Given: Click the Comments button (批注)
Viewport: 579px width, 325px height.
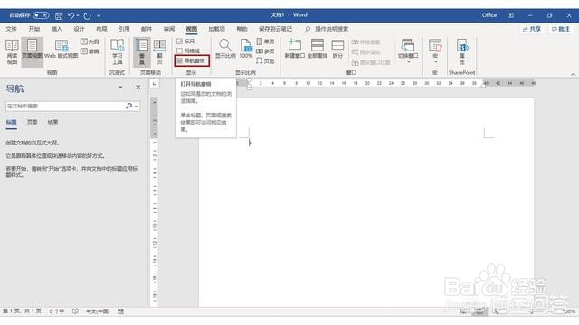Looking at the screenshot, I should click(x=561, y=29).
